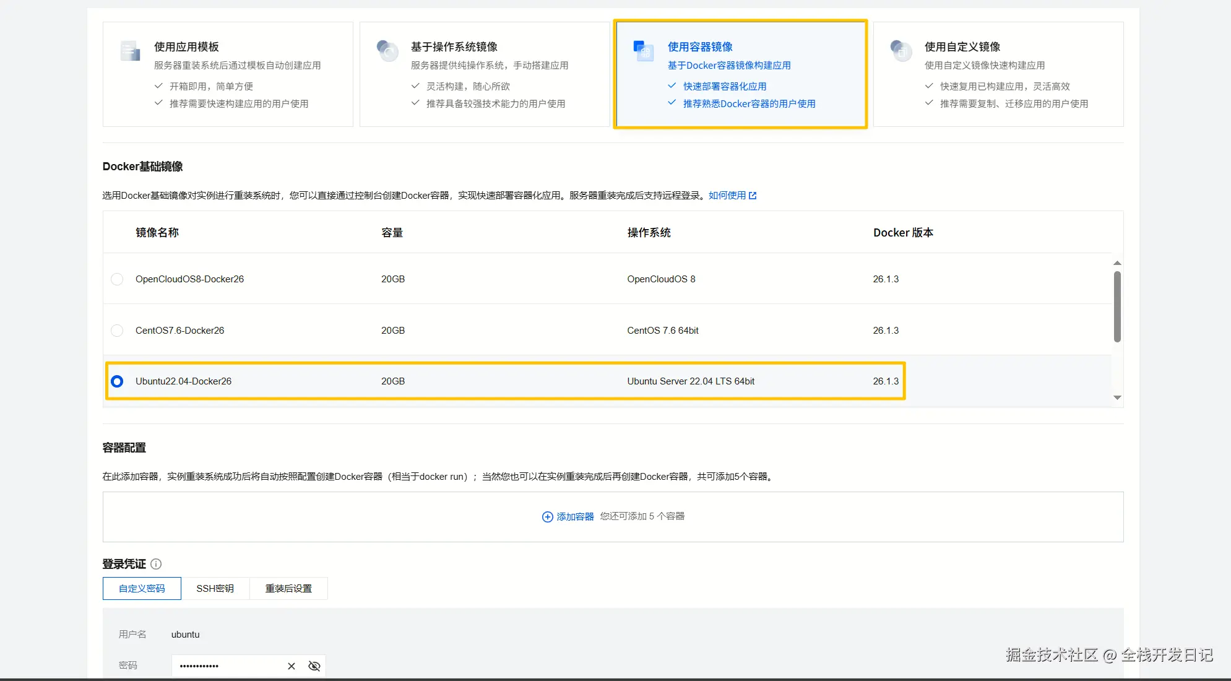Click the custom image card icon

click(x=901, y=51)
